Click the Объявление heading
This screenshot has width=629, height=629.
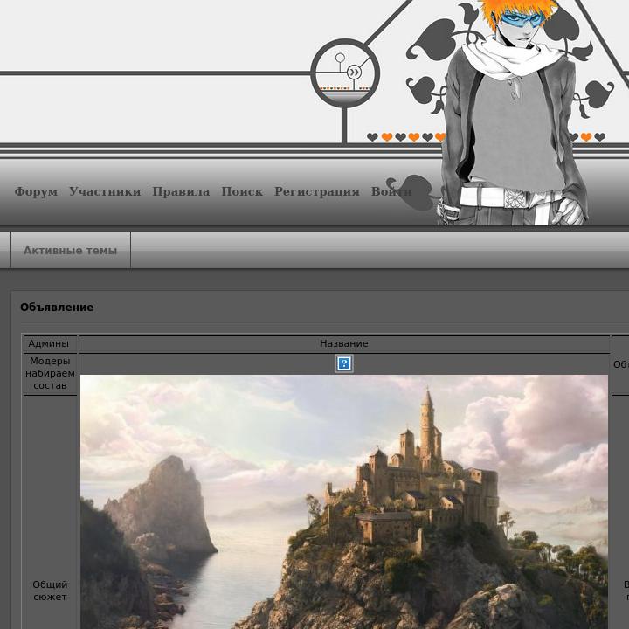pyautogui.click(x=57, y=308)
